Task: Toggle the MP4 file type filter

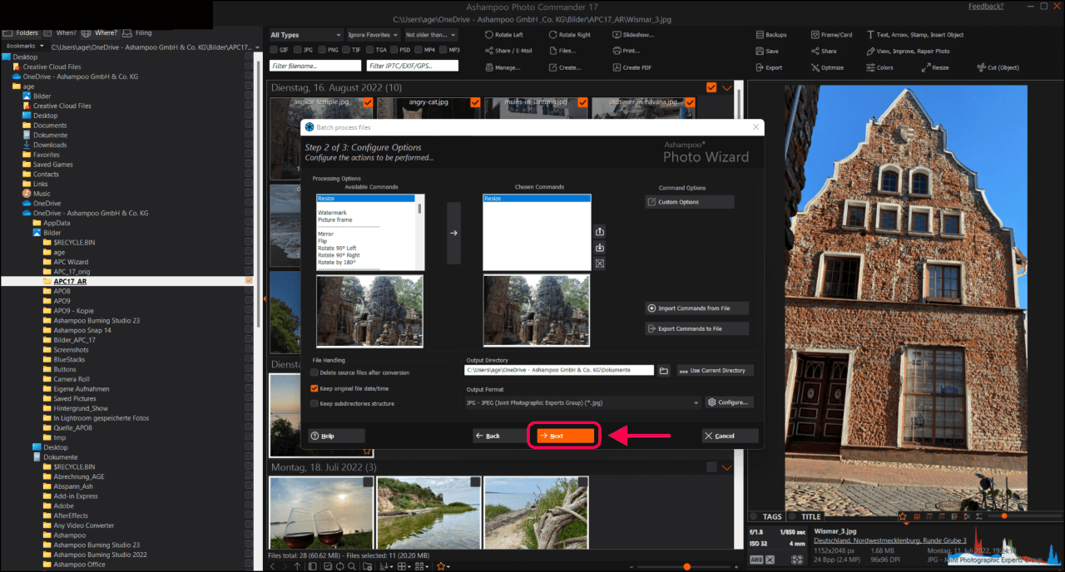Action: (419, 50)
